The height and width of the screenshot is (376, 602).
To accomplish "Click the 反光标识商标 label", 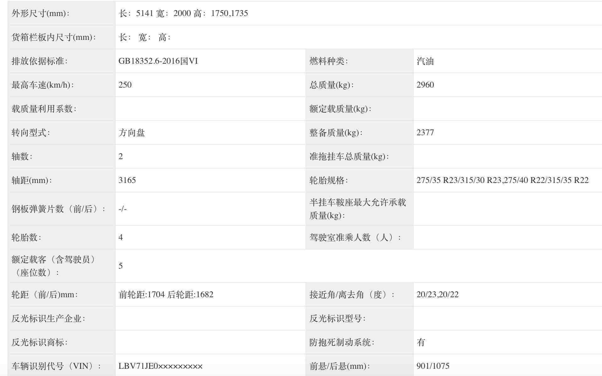I will [x=40, y=342].
